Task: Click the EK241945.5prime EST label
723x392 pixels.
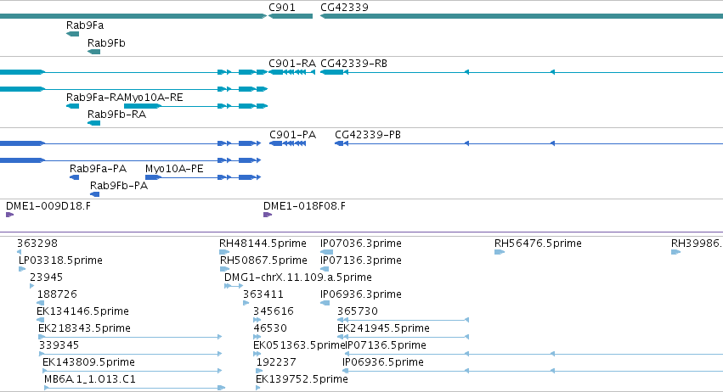Action: [x=384, y=328]
